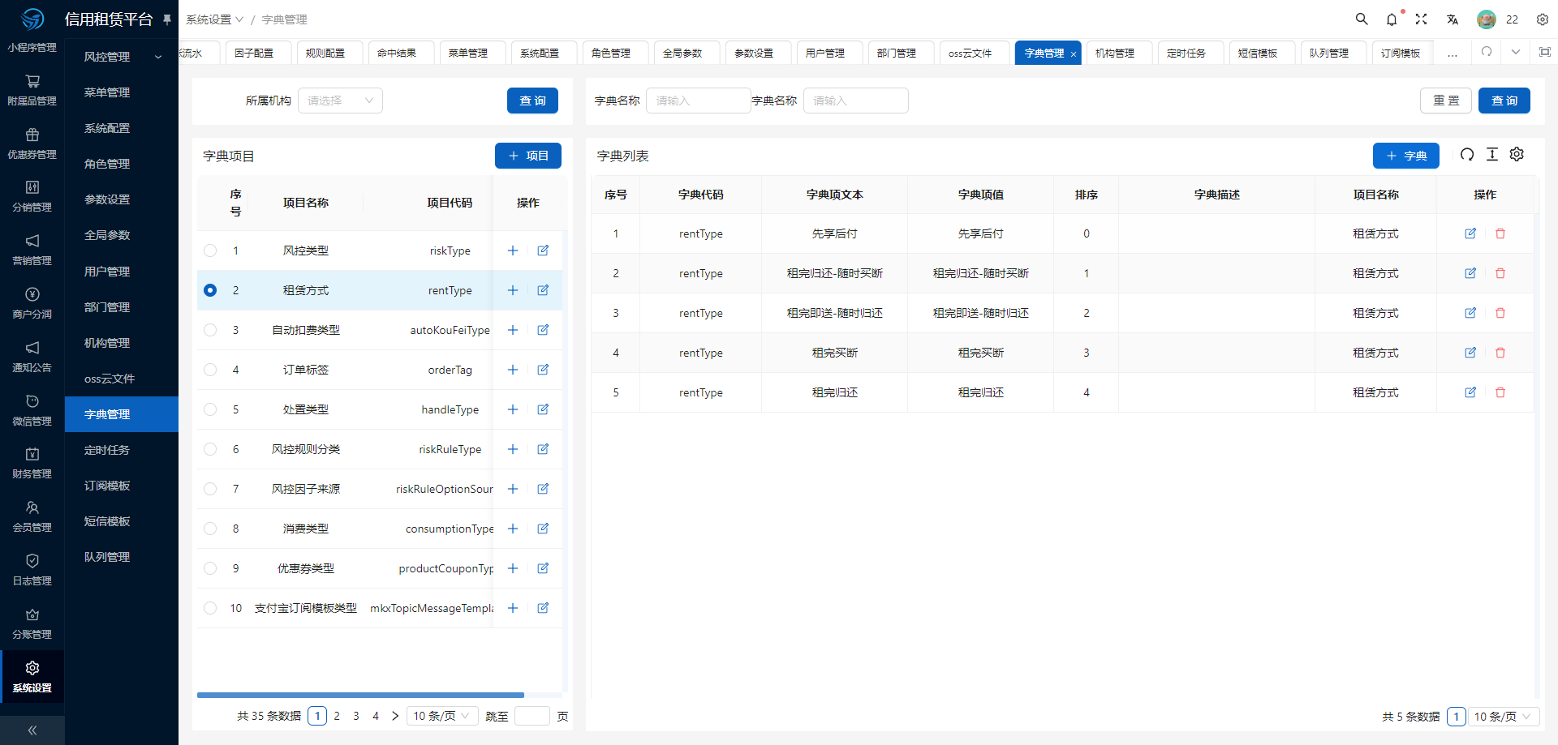Image resolution: width=1558 pixels, height=745 pixels.
Task: Open language translation switcher icon
Action: pyautogui.click(x=1453, y=19)
